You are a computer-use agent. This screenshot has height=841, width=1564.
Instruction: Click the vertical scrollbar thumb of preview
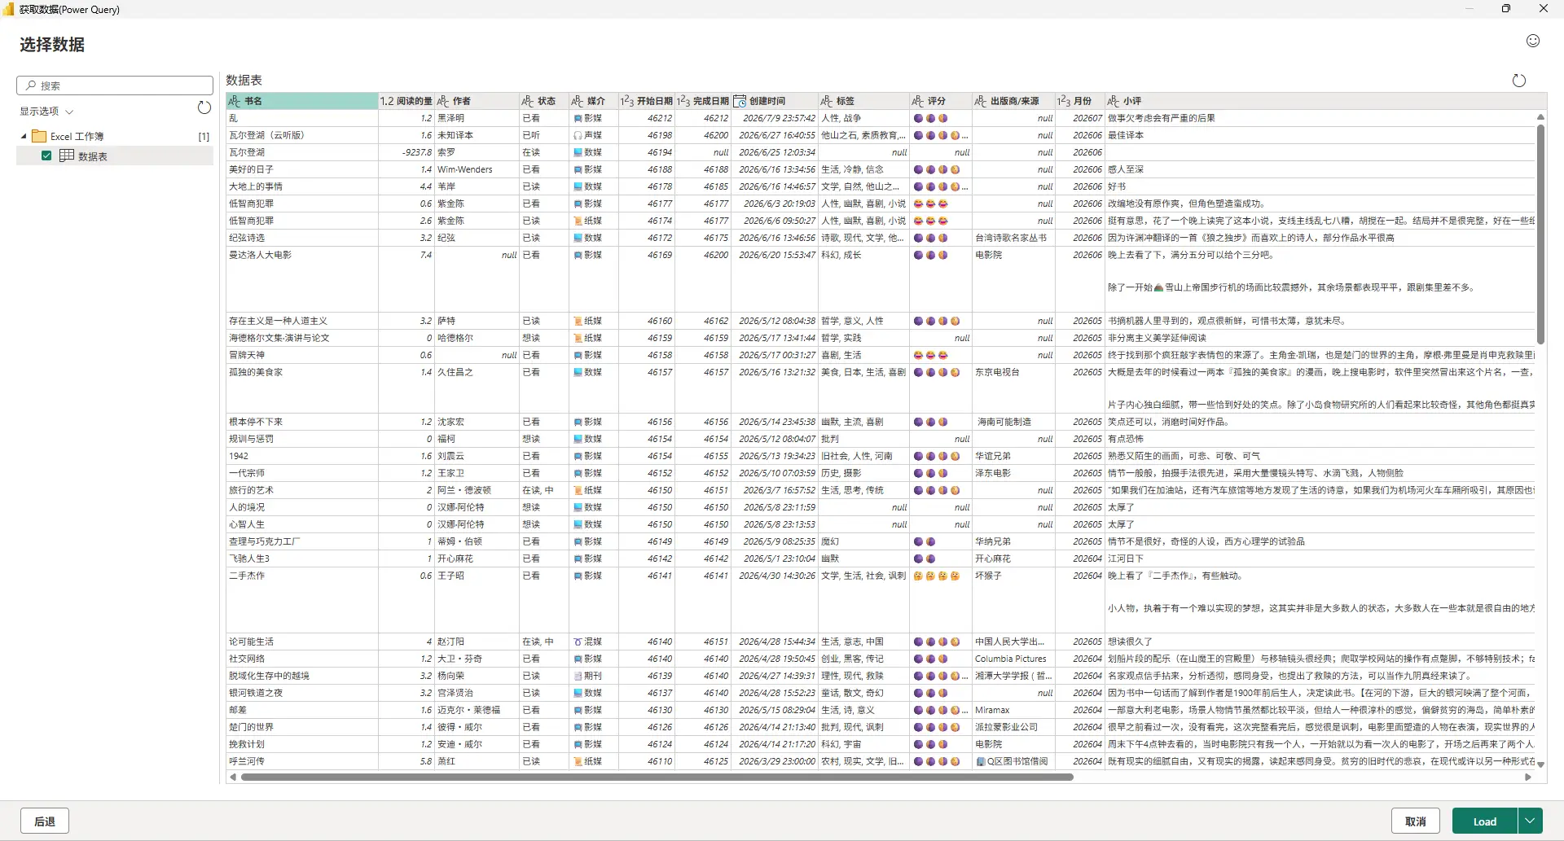click(x=1540, y=234)
